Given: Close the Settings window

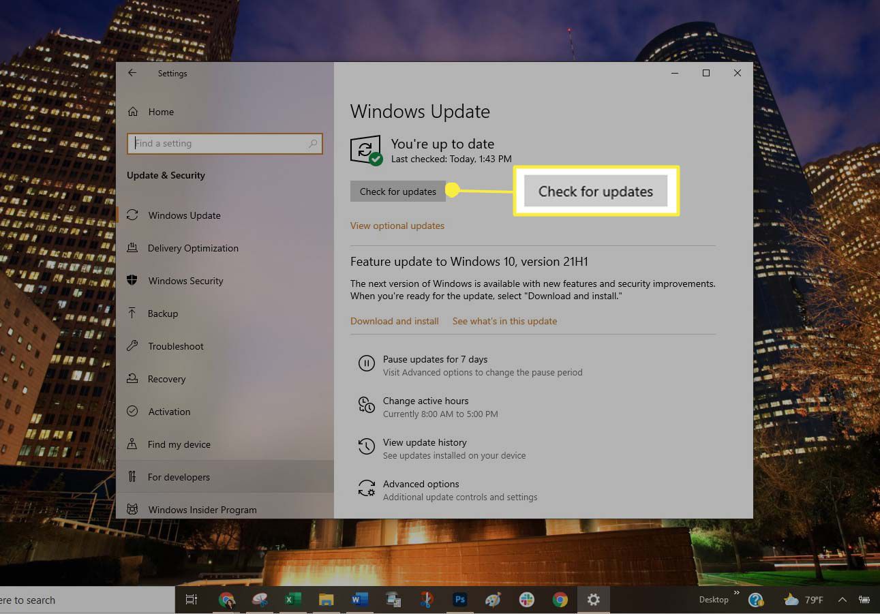Looking at the screenshot, I should pyautogui.click(x=738, y=73).
